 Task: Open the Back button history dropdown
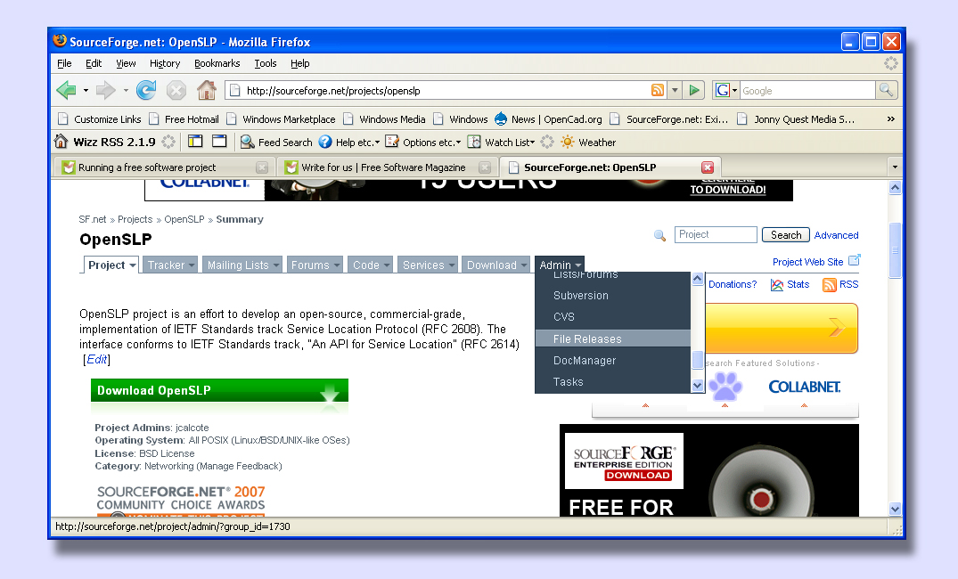(86, 90)
